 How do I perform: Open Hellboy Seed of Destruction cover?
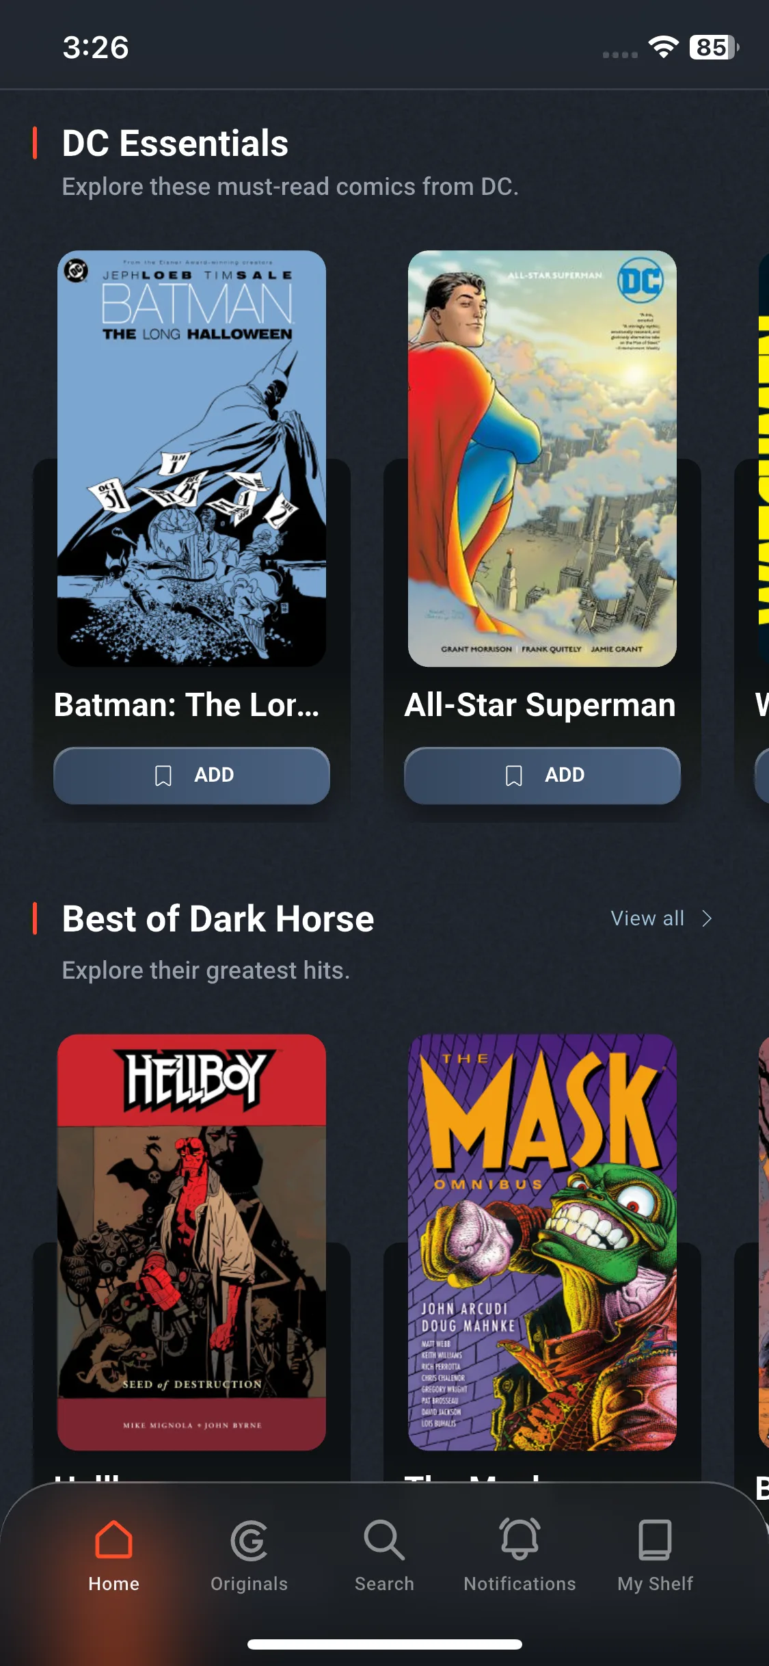coord(192,1242)
